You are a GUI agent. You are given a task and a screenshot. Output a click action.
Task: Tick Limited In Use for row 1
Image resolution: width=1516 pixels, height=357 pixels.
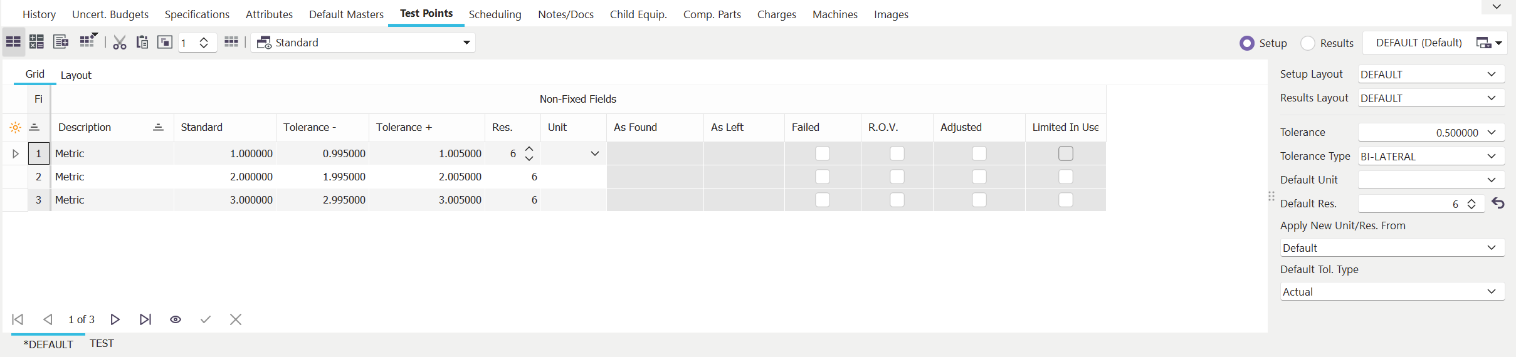point(1065,153)
